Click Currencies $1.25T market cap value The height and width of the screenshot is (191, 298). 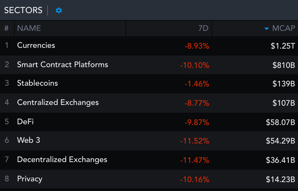pos(283,46)
